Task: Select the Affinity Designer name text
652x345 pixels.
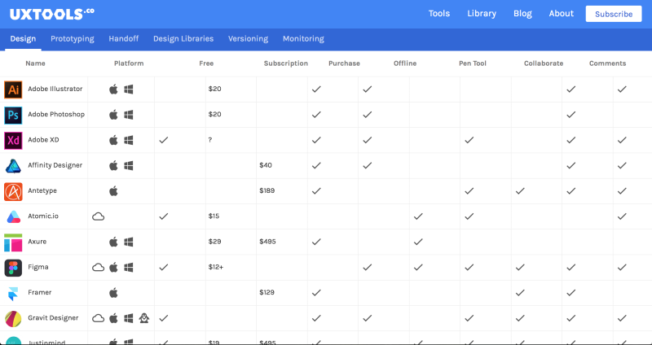Action: coord(55,165)
